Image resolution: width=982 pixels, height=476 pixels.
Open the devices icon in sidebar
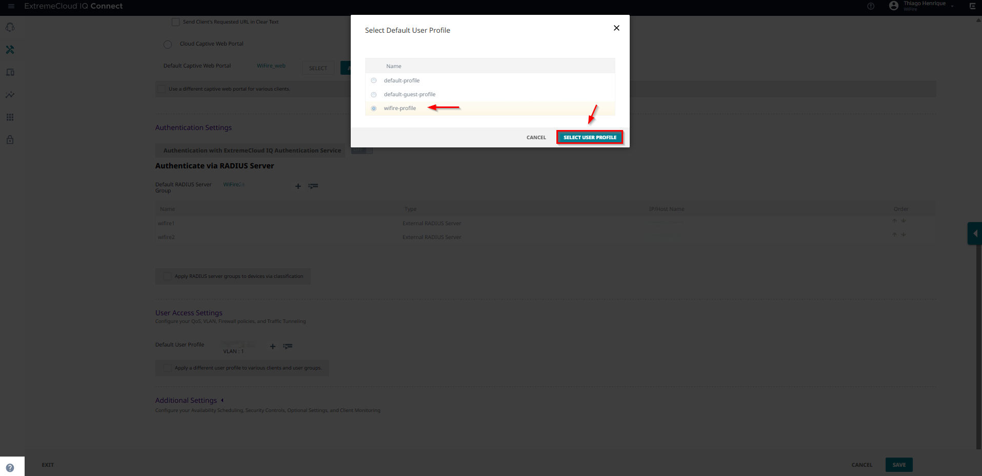tap(10, 72)
